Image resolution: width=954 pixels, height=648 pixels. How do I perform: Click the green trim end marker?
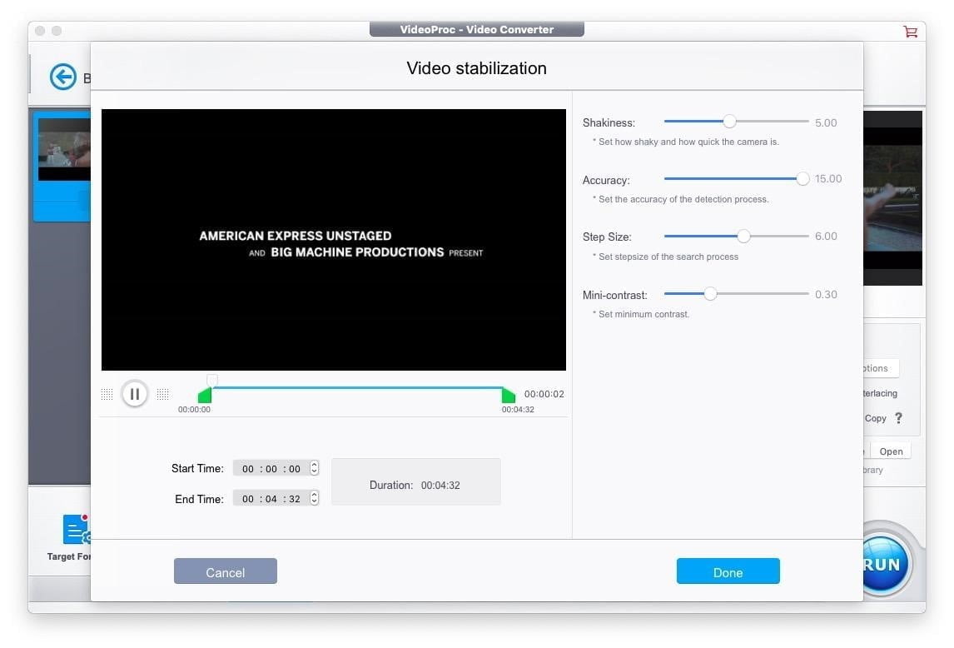click(x=508, y=396)
